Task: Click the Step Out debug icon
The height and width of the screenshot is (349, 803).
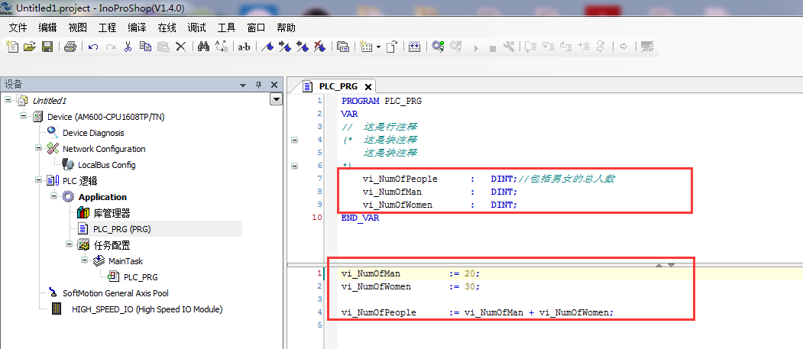Action: [566, 47]
